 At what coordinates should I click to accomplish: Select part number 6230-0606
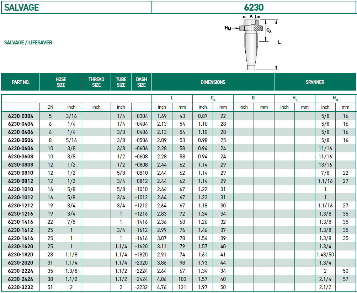tap(21, 148)
